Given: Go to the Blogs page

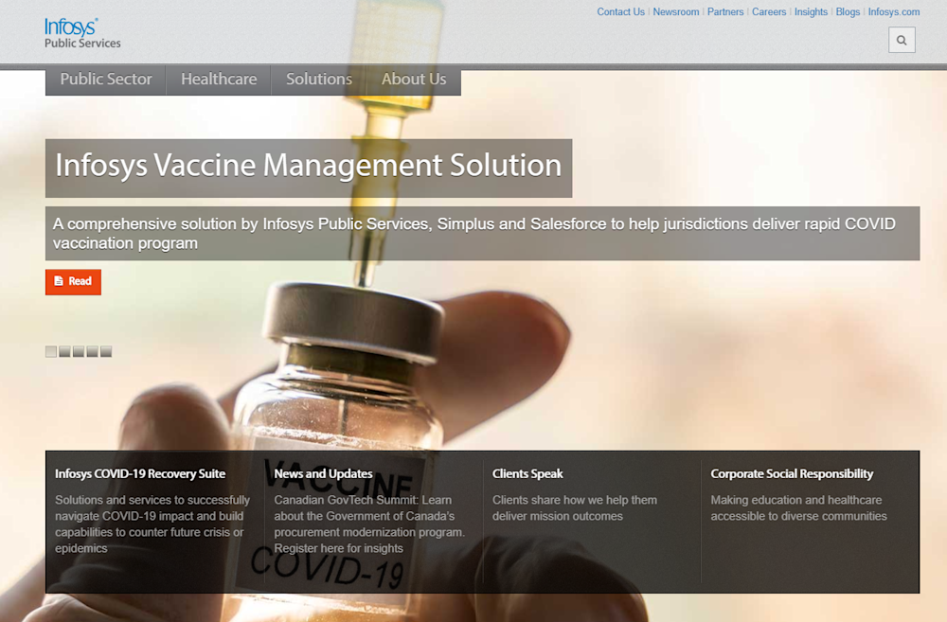Looking at the screenshot, I should click(x=848, y=11).
